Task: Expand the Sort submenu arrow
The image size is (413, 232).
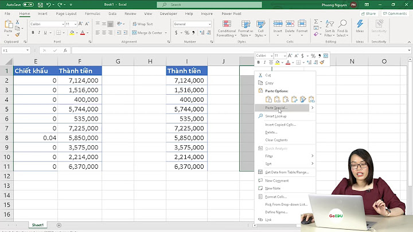Action: [x=313, y=164]
